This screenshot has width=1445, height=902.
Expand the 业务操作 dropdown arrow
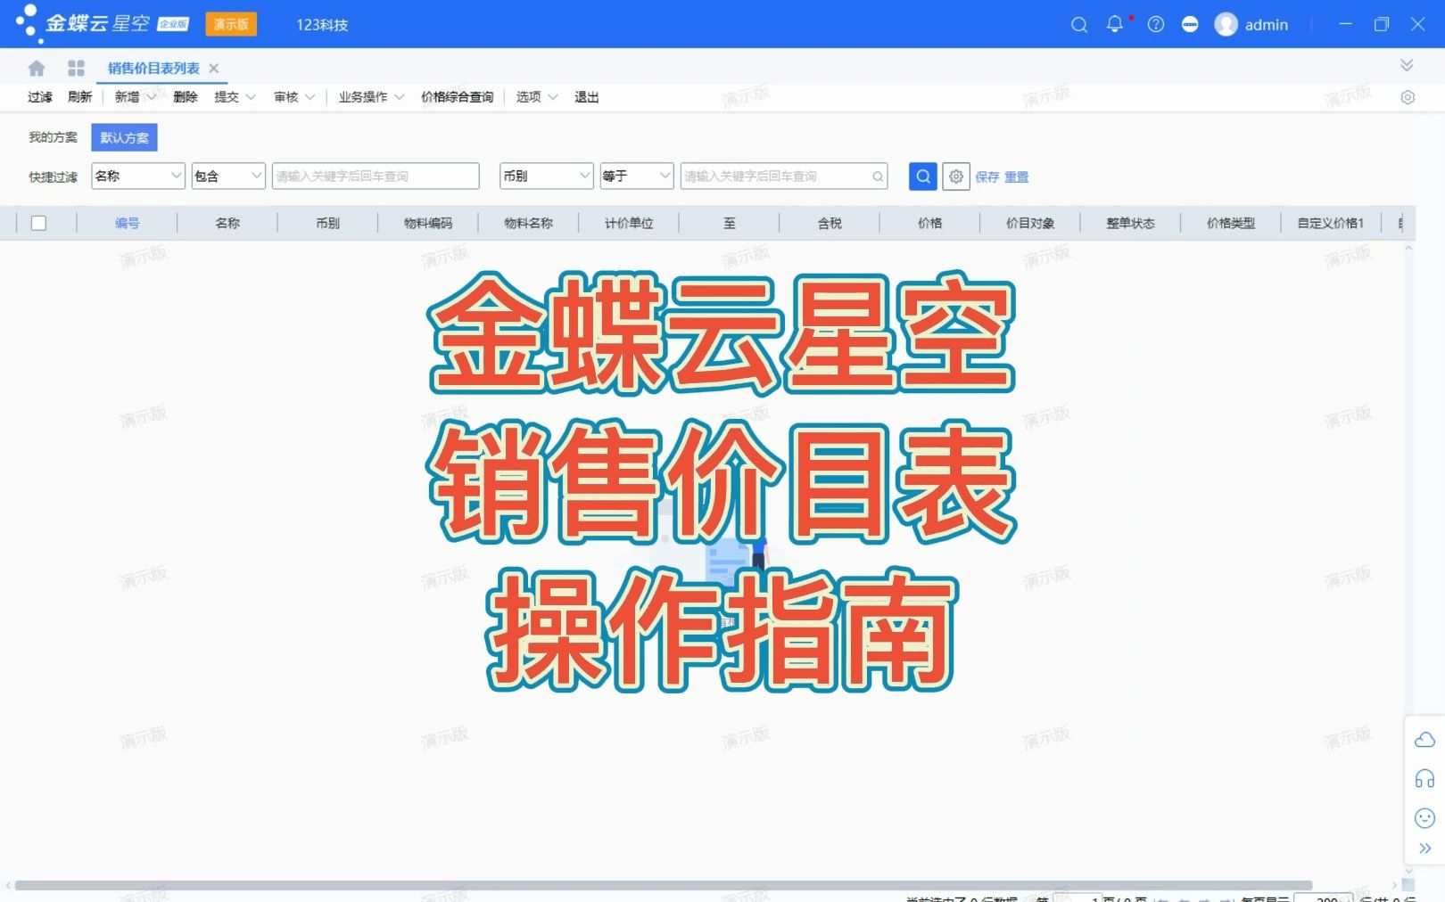399,97
